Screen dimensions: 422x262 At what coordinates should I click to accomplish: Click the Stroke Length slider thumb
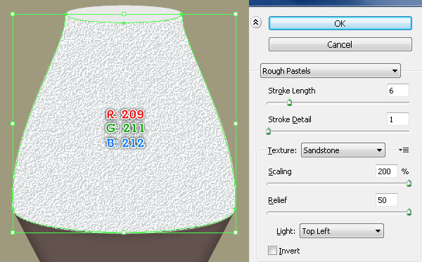(x=289, y=103)
